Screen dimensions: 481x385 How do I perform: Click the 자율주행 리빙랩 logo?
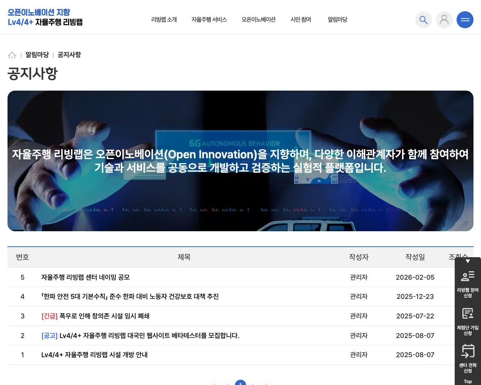45,17
